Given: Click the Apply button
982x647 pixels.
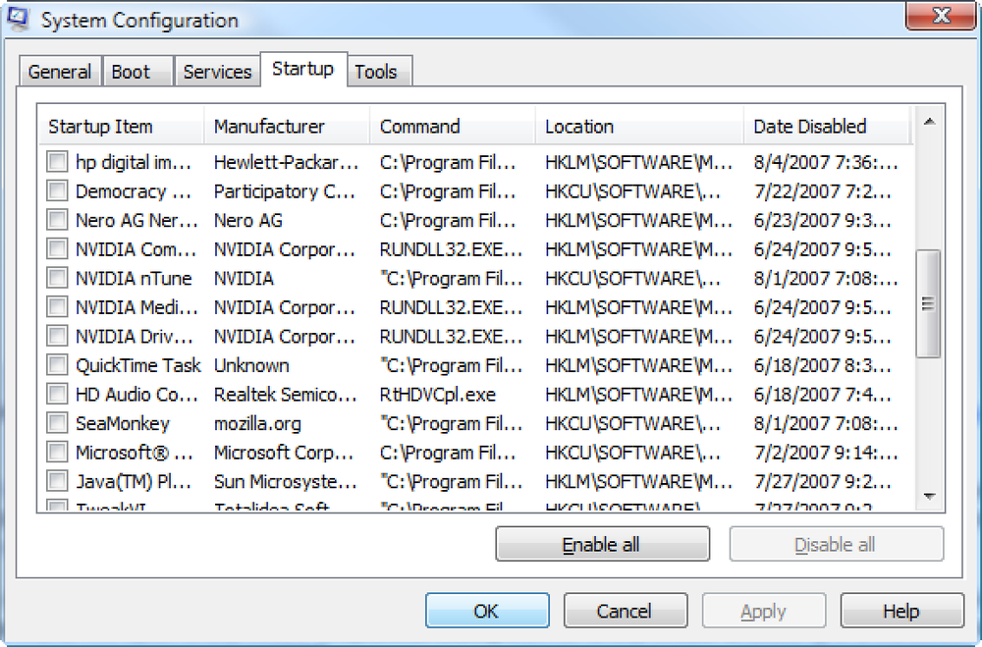Looking at the screenshot, I should [x=763, y=611].
